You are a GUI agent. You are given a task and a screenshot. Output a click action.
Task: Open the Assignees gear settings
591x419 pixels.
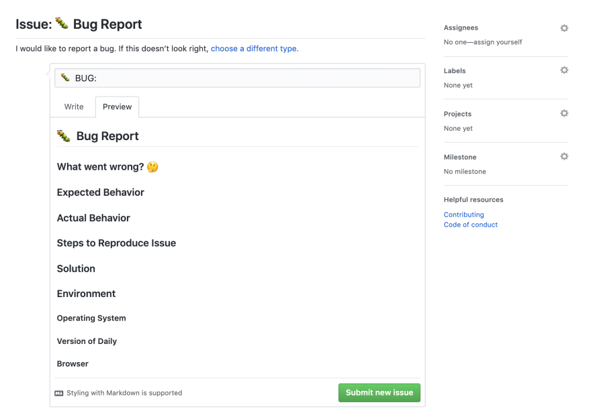point(564,28)
